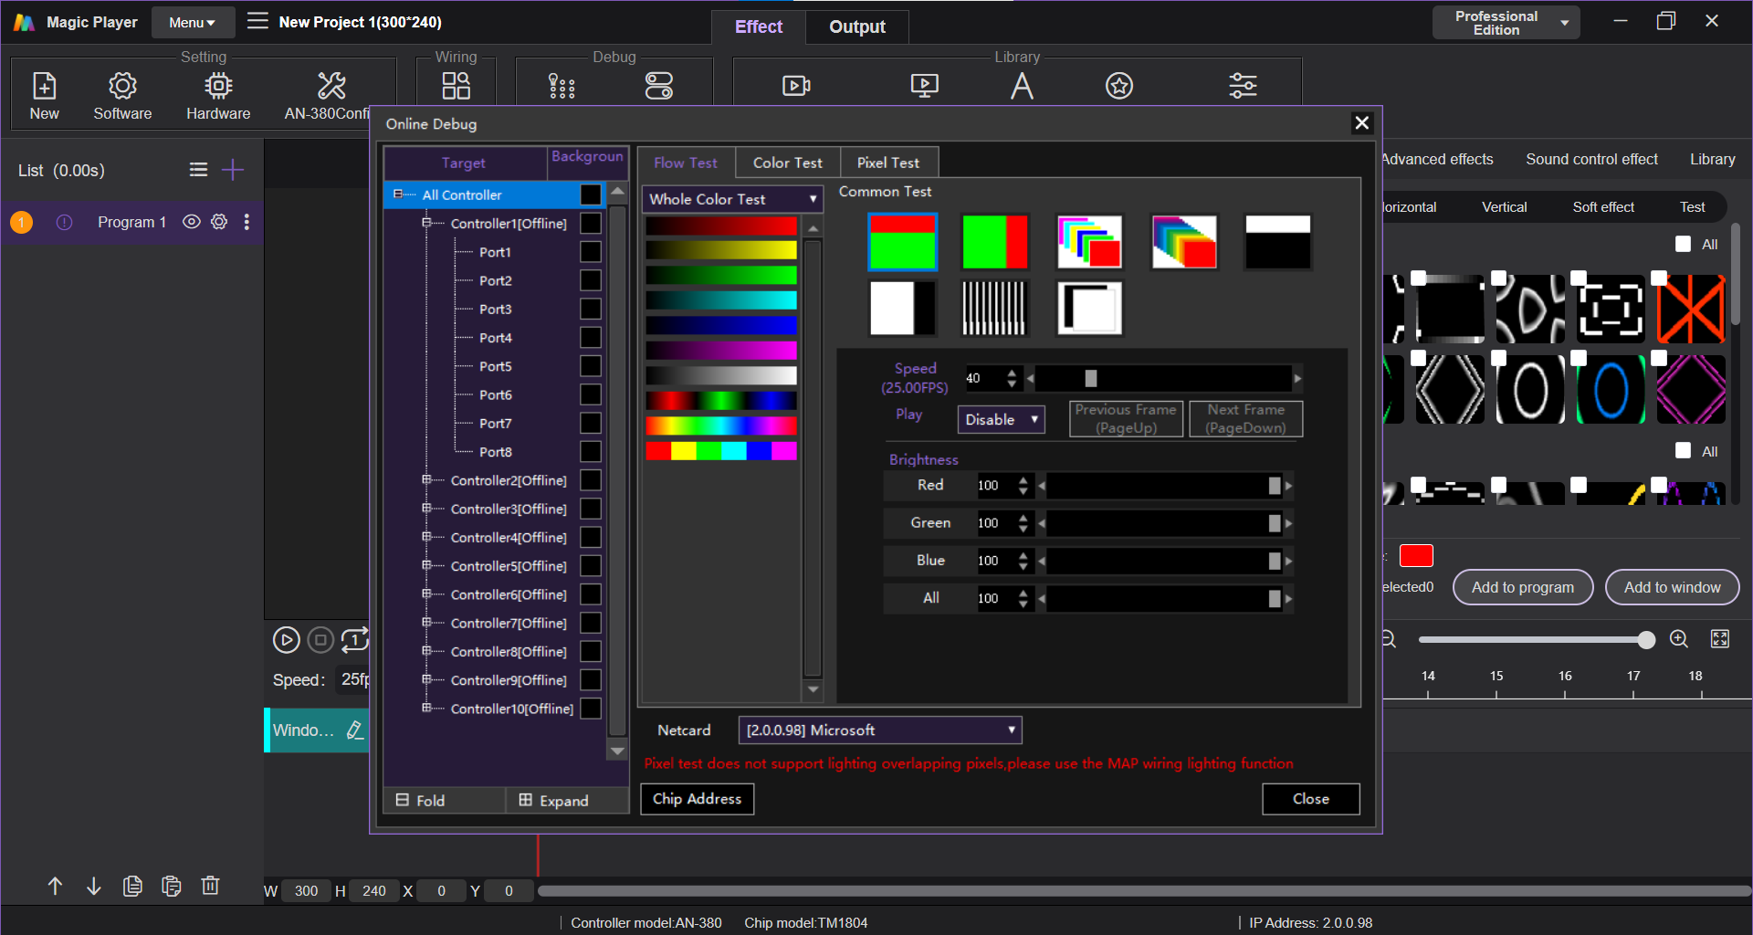The width and height of the screenshot is (1753, 935).
Task: Switch to the Color Test tab
Action: pos(787,163)
